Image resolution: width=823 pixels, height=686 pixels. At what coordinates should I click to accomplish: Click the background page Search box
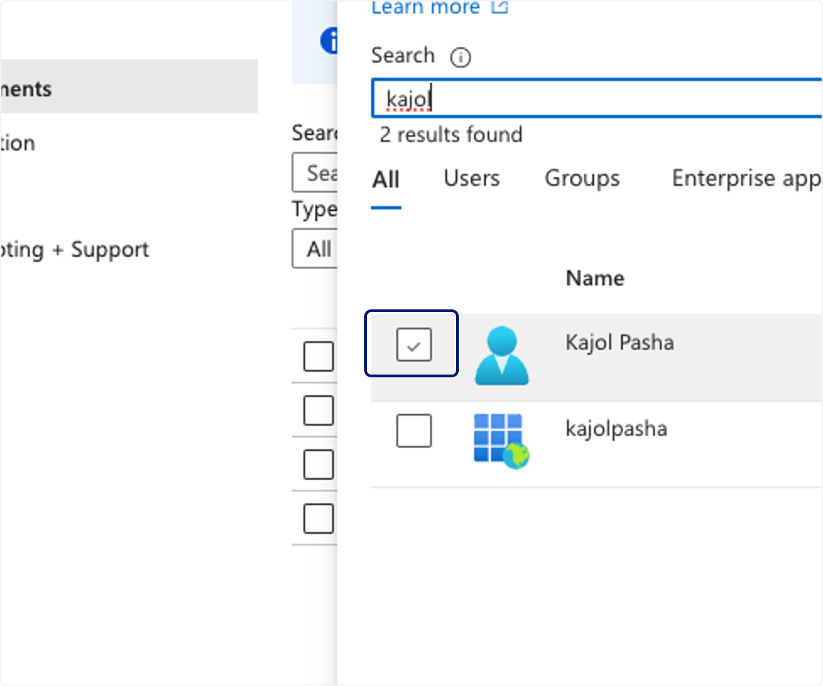(x=315, y=172)
